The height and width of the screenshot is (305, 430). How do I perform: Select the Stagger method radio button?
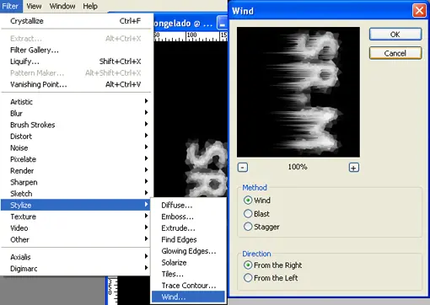click(x=248, y=227)
